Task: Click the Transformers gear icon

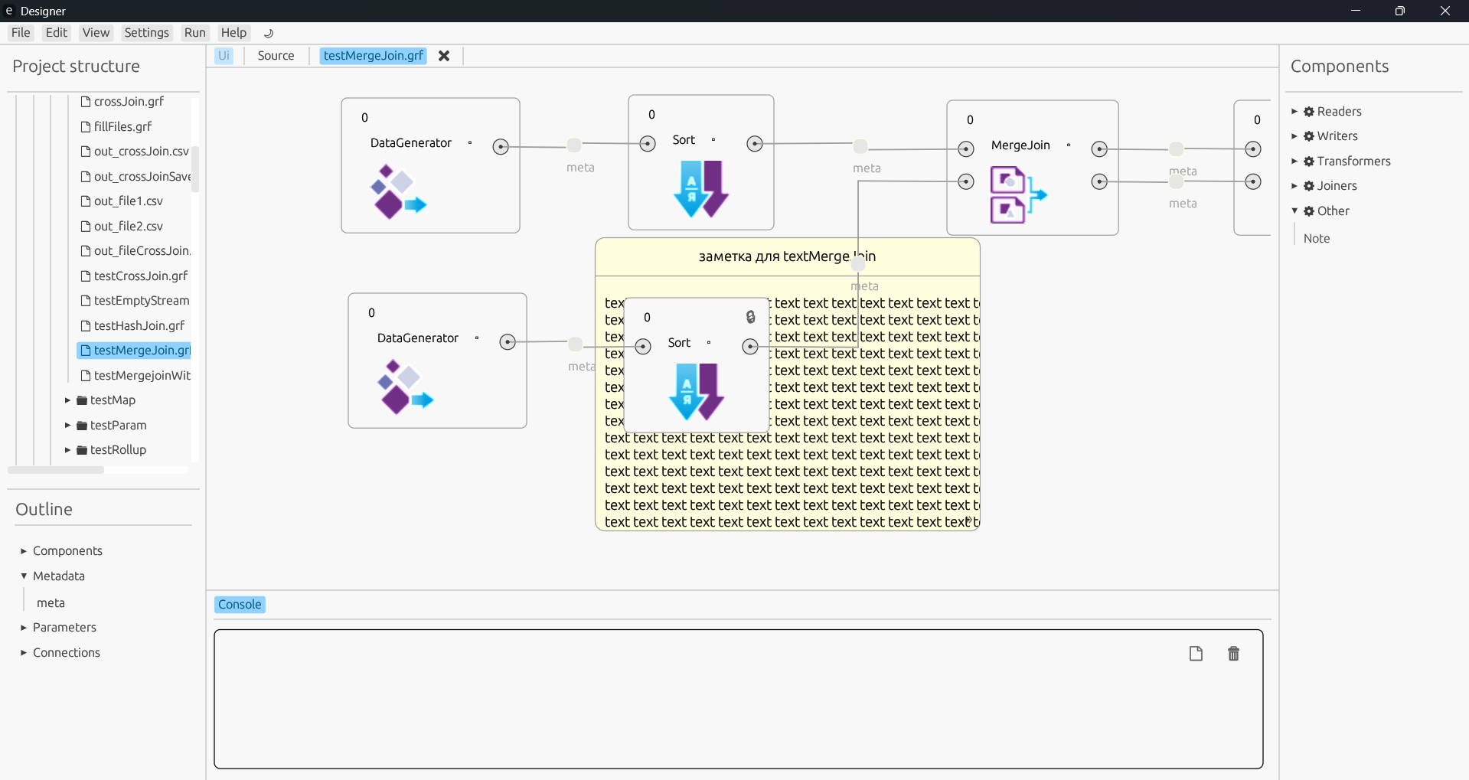Action: 1309,162
